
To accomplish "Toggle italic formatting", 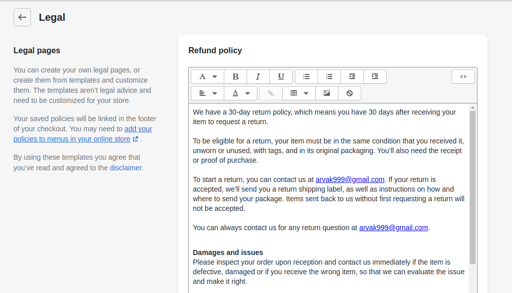I will tap(258, 77).
